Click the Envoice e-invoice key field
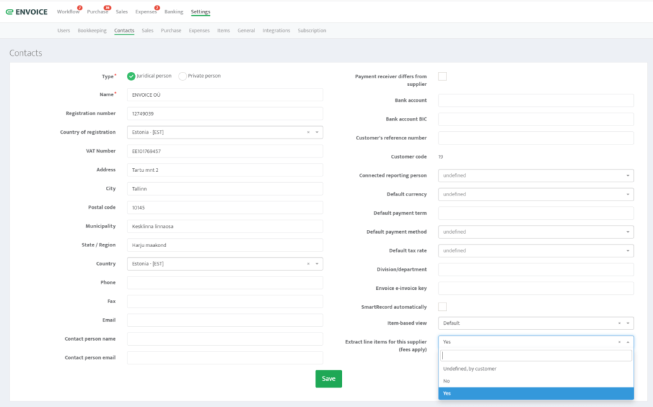The height and width of the screenshot is (407, 653). click(x=536, y=288)
